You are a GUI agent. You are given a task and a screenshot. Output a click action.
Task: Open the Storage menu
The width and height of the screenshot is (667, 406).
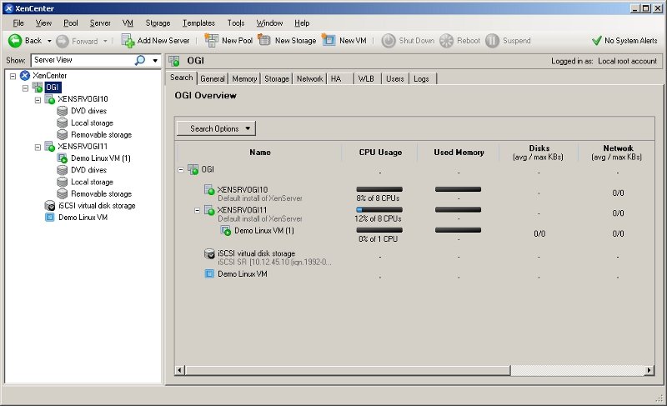click(158, 23)
